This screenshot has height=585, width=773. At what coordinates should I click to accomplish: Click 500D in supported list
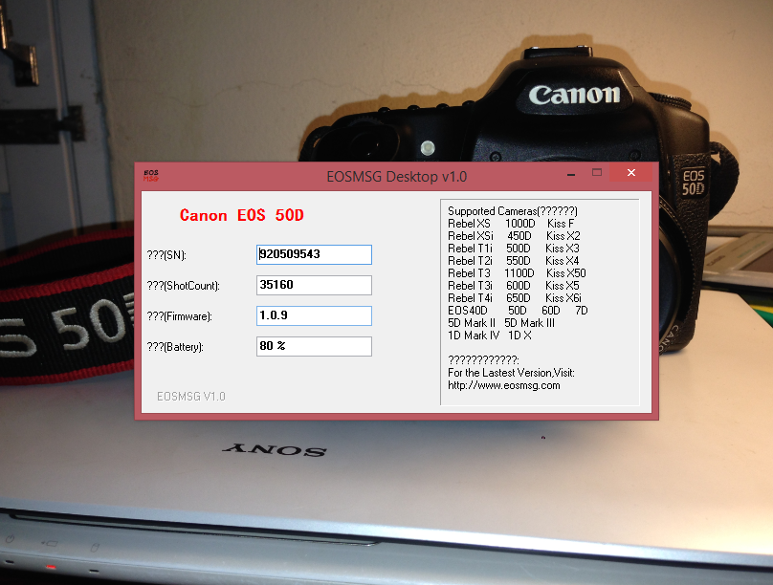click(519, 249)
